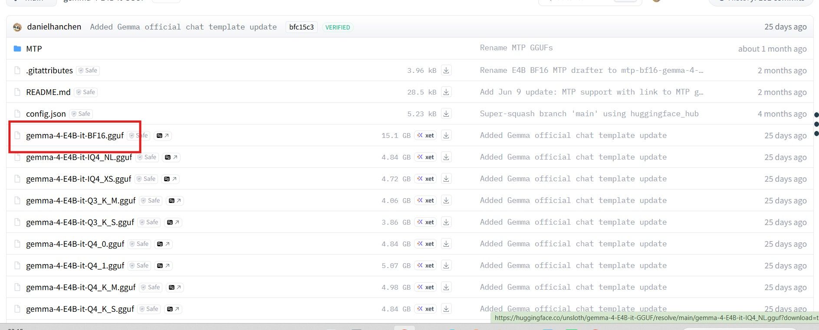The image size is (819, 330).
Task: Open the "Rename MTP GGUFs" commit message
Action: tap(516, 48)
